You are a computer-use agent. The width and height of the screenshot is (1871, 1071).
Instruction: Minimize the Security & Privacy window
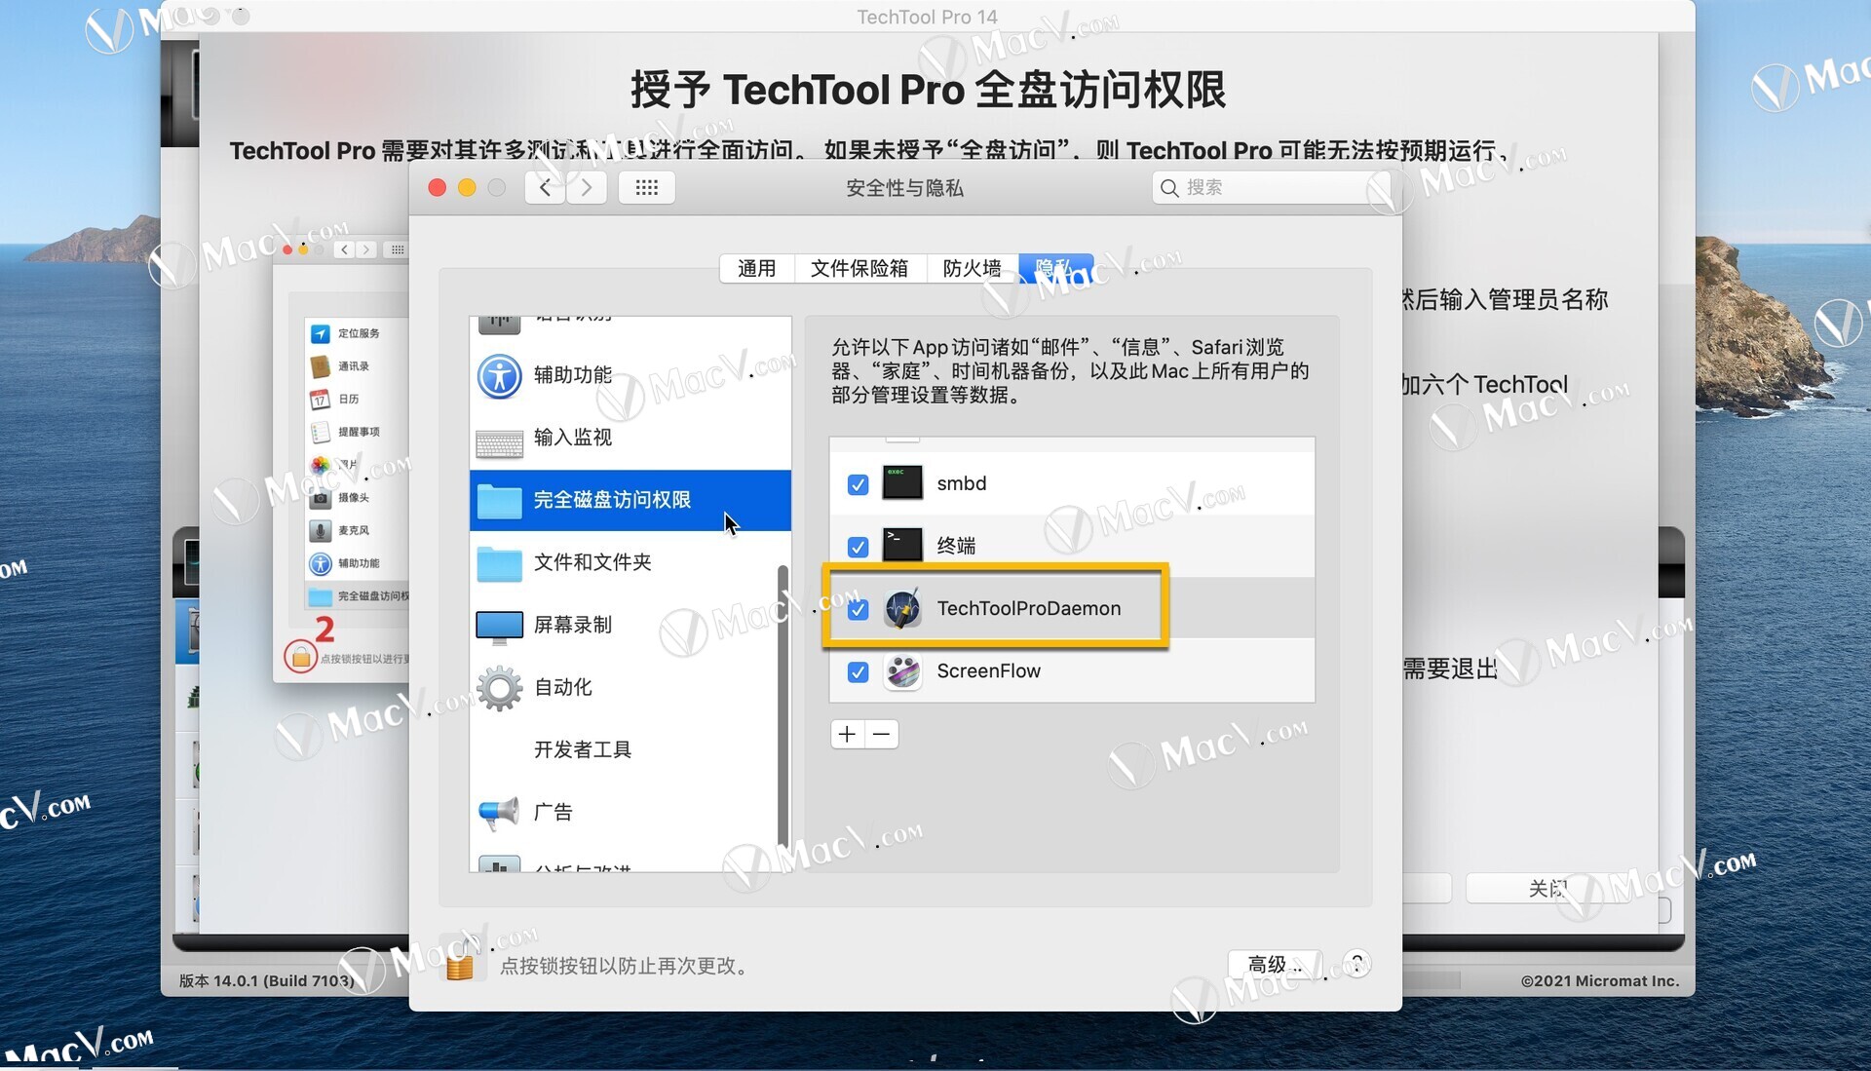coord(467,187)
